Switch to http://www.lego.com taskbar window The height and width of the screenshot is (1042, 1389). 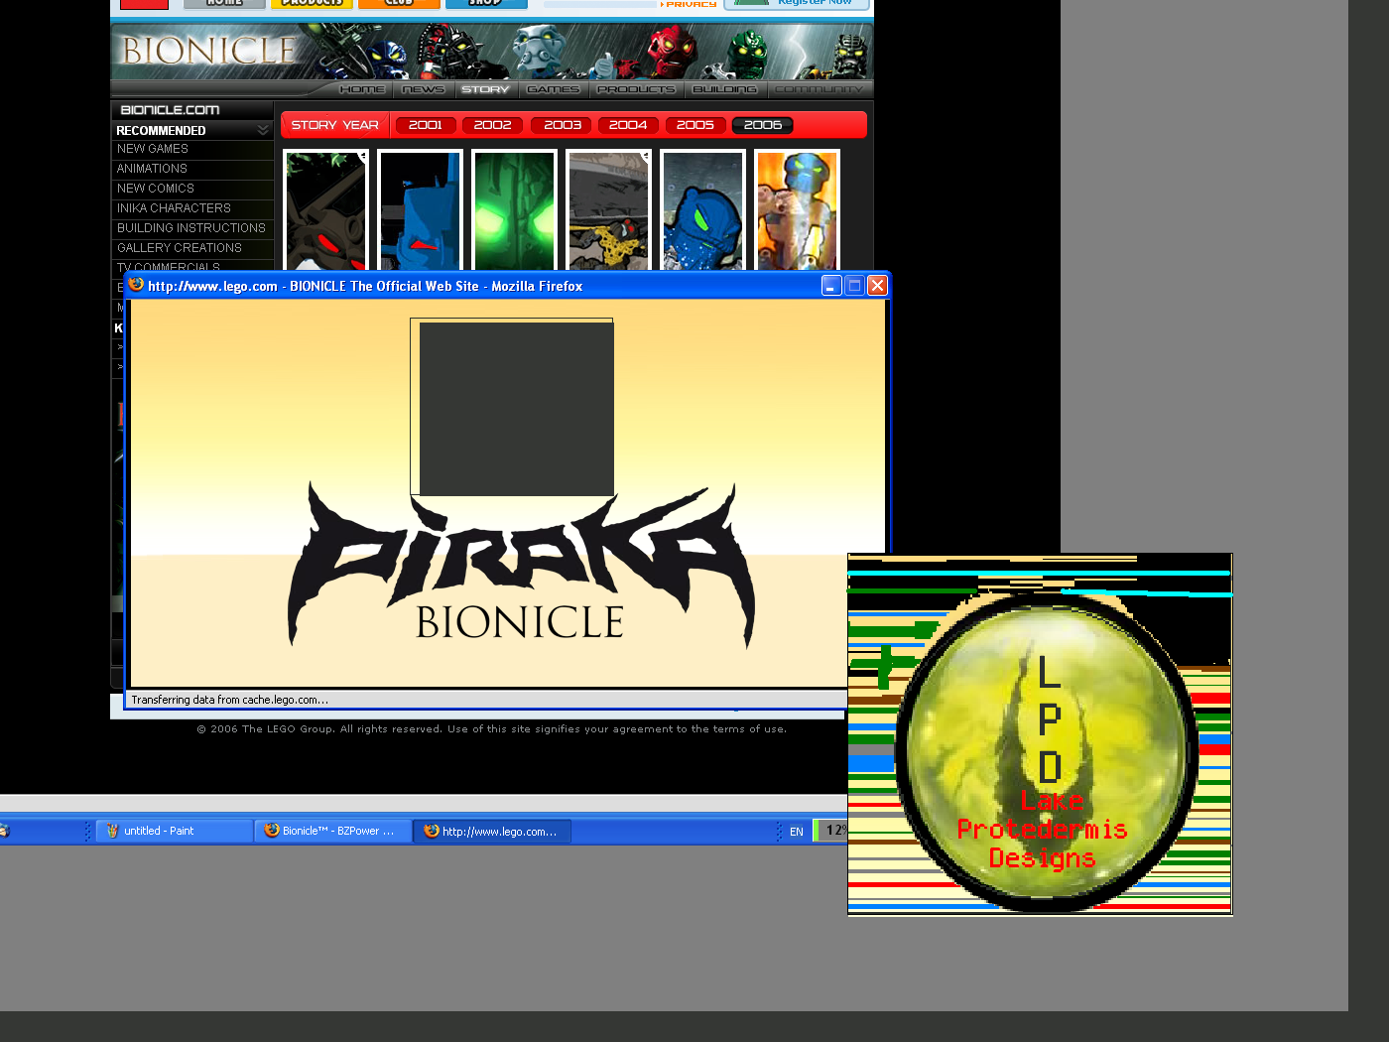pyautogui.click(x=492, y=831)
